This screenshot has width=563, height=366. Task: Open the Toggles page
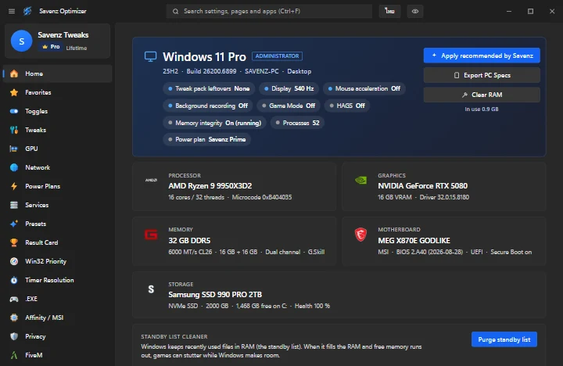[x=57, y=111]
